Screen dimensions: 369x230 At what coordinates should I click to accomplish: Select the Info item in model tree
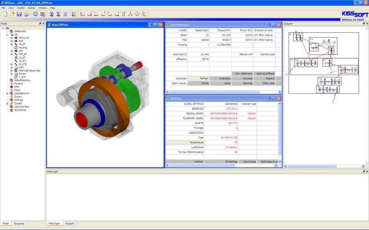pyautogui.click(x=17, y=87)
